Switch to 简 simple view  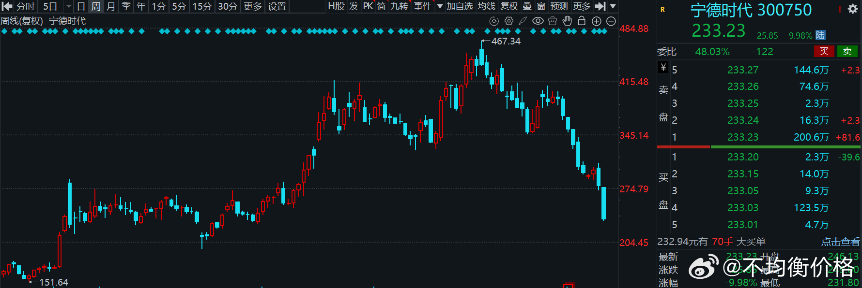pos(382,6)
